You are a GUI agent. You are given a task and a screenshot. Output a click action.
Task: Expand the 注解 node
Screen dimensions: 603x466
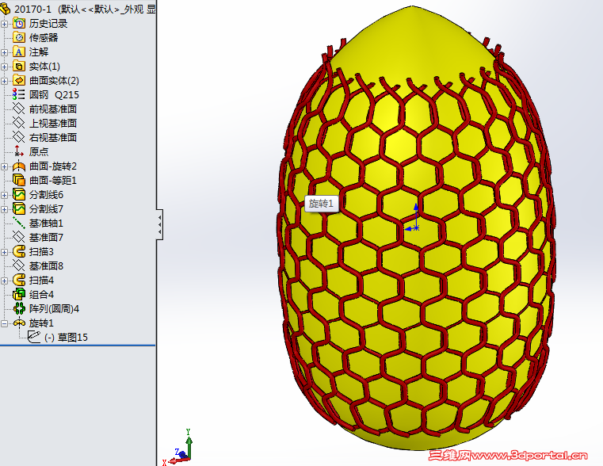pos(4,52)
